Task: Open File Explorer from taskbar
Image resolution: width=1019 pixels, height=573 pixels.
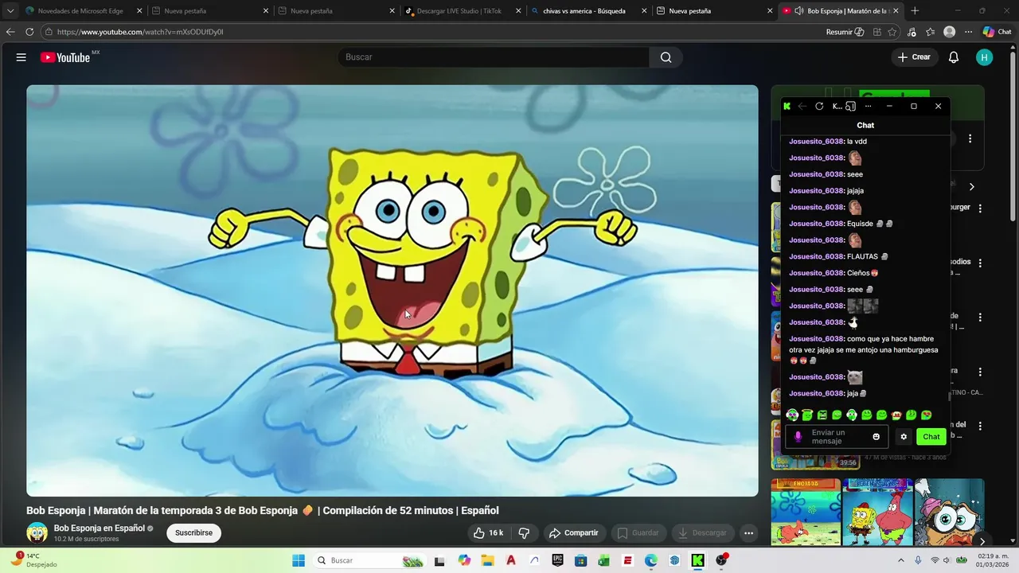Action: tap(487, 560)
